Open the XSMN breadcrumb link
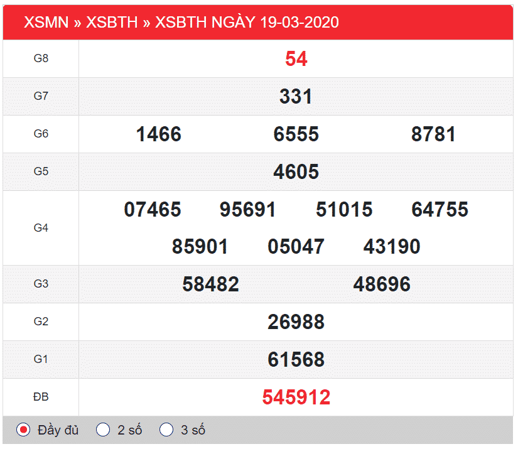Image resolution: width=518 pixels, height=449 pixels. [x=46, y=23]
